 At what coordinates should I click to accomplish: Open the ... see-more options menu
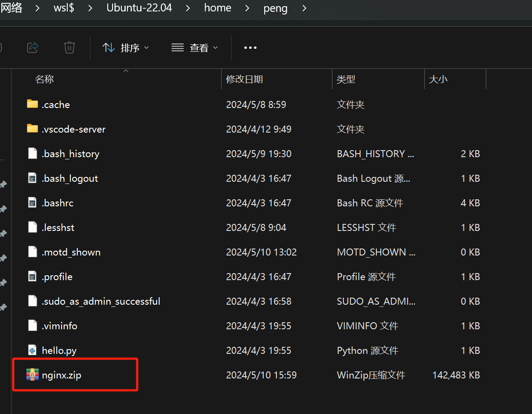click(250, 47)
